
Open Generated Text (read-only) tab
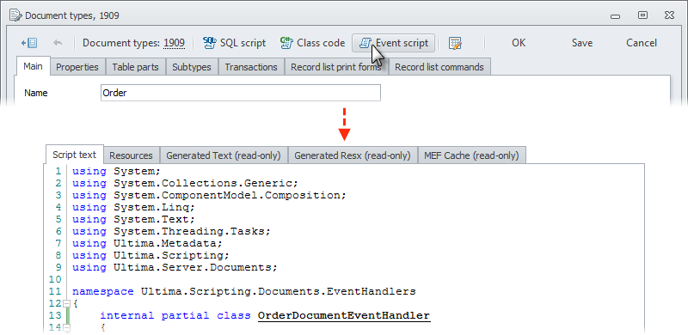click(x=224, y=155)
